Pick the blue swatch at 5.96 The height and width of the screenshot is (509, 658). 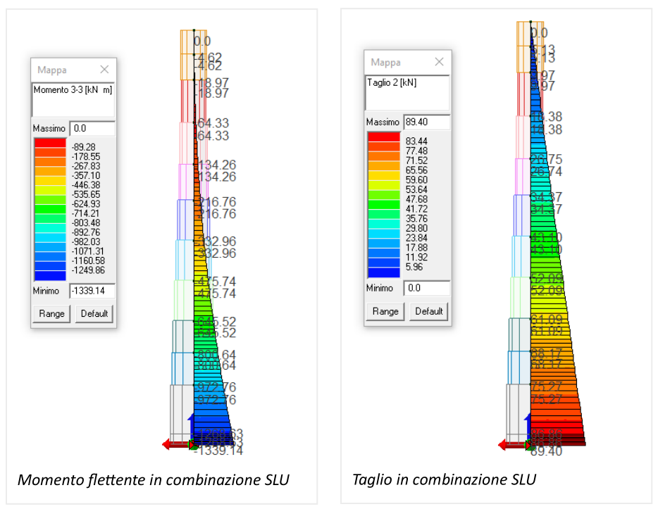384,272
